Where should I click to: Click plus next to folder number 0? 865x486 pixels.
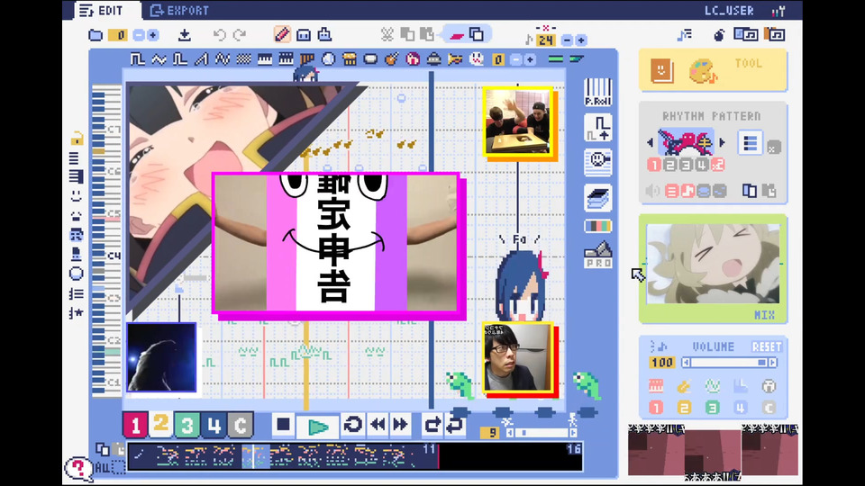pos(153,35)
